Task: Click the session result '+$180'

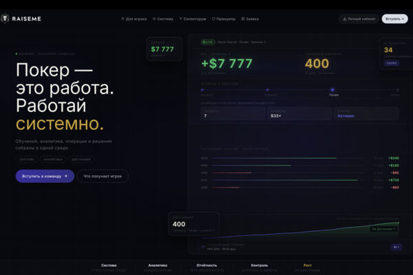Action: click(394, 166)
